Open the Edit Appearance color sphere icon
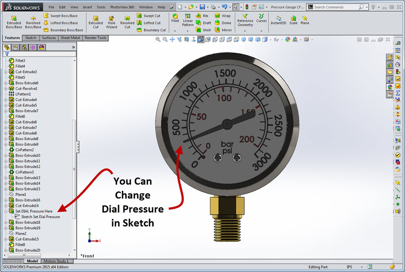The width and height of the screenshot is (405, 272). 288,39
